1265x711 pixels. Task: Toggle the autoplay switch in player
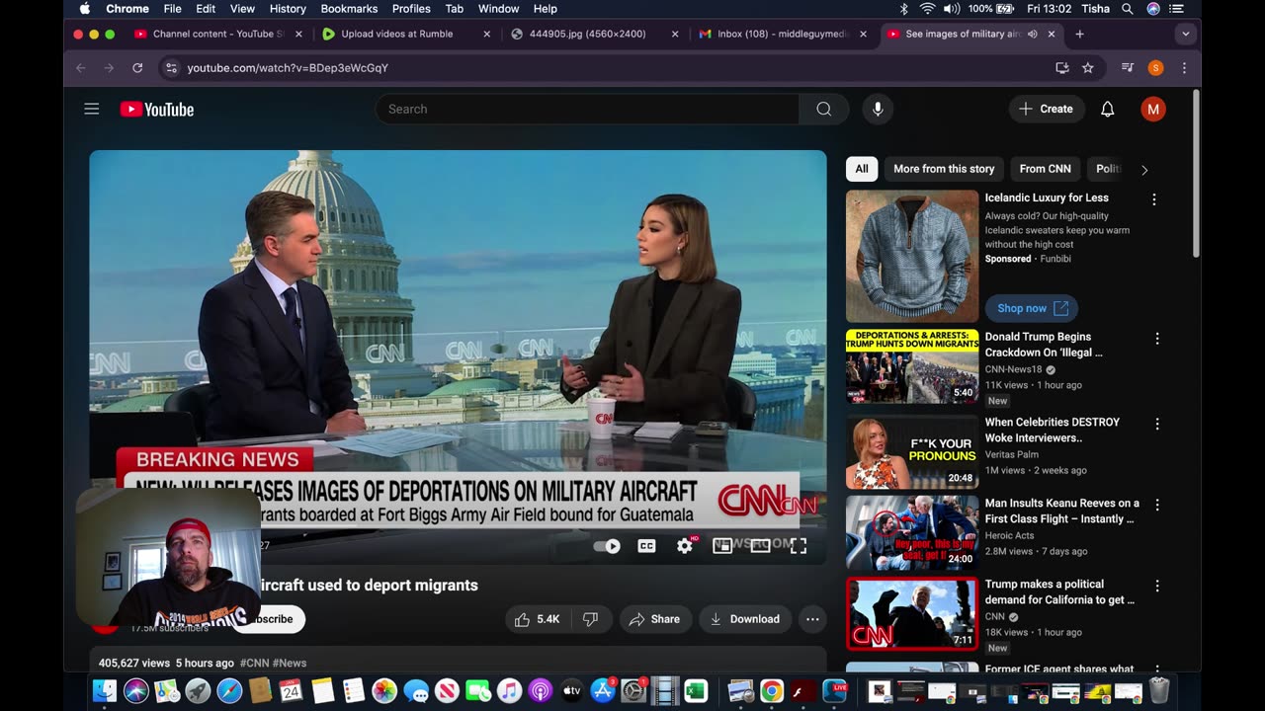coord(607,546)
